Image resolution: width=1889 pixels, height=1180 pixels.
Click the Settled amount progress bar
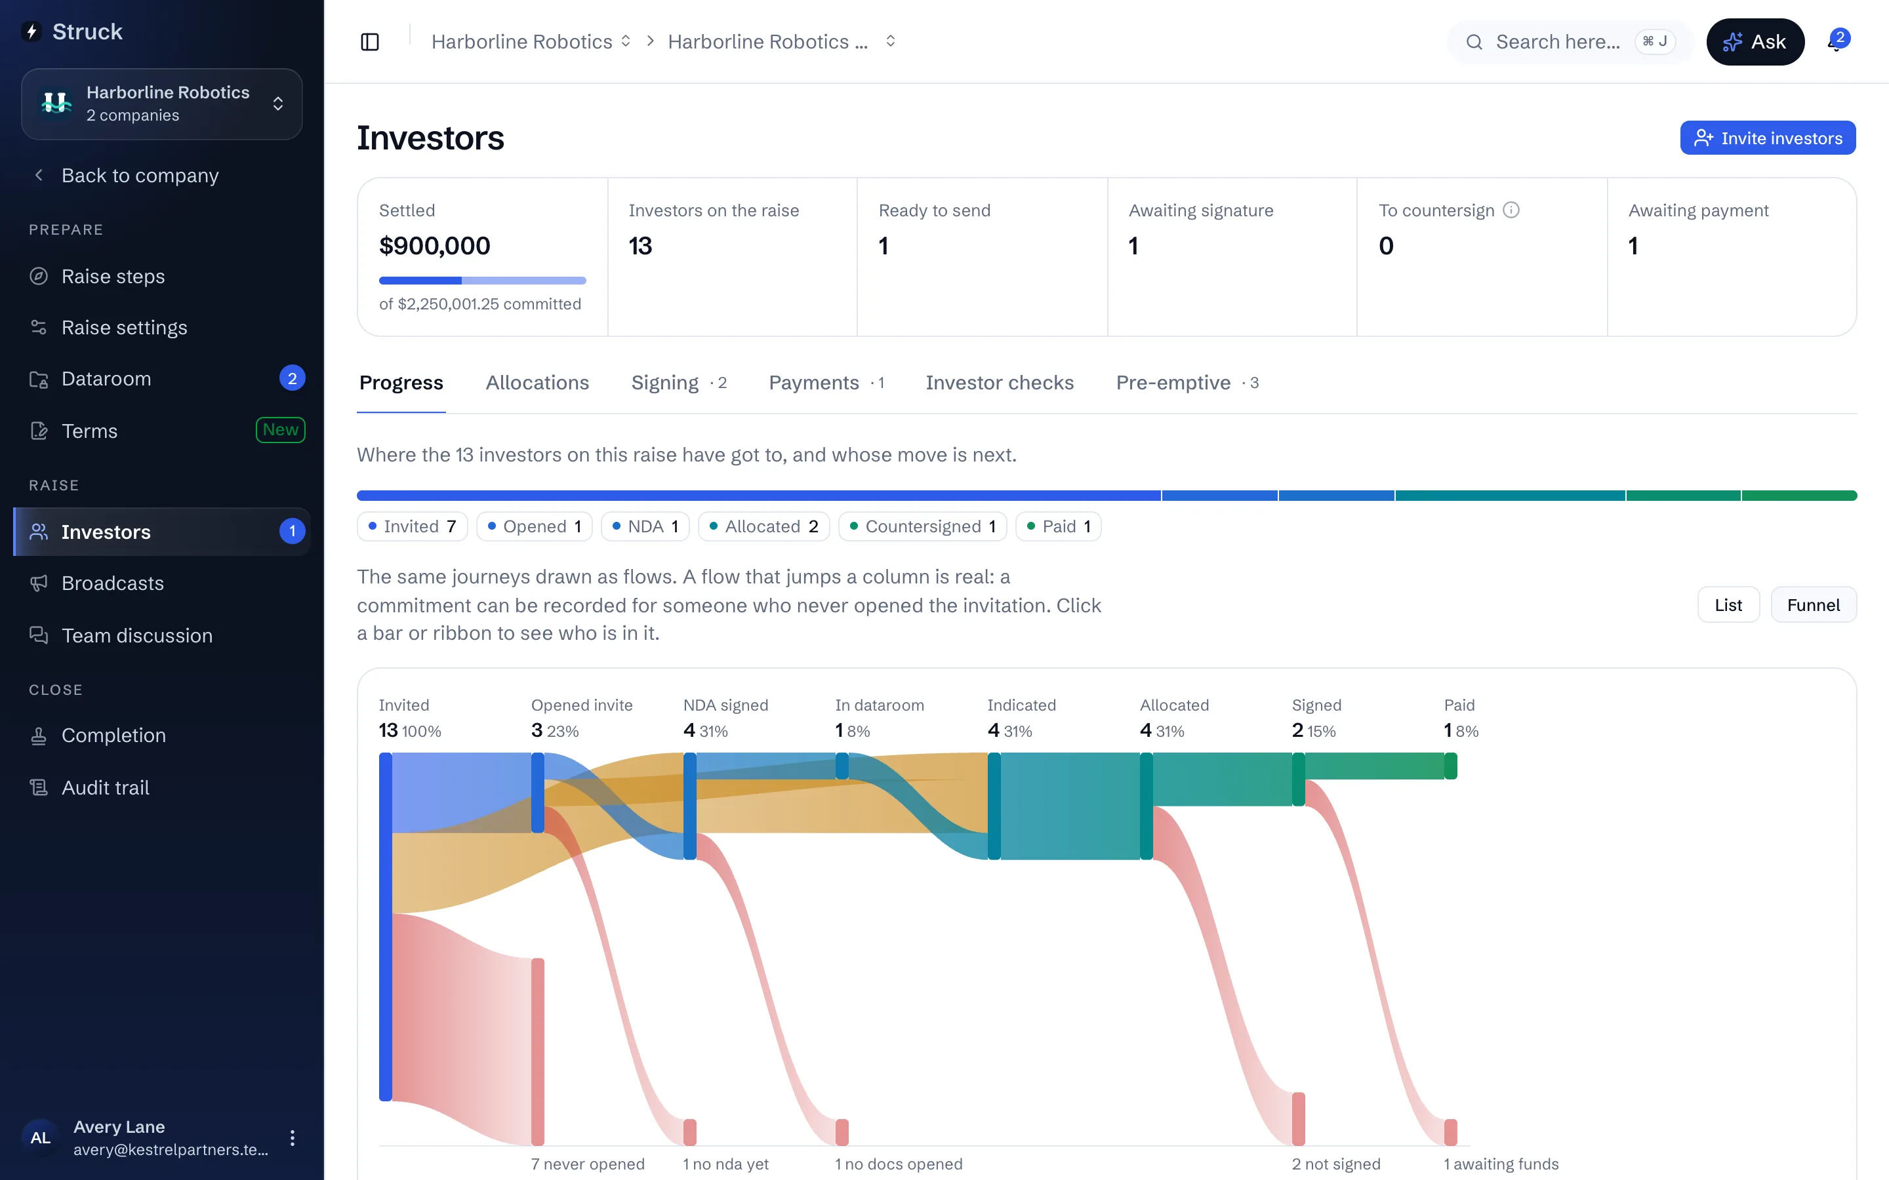482,280
